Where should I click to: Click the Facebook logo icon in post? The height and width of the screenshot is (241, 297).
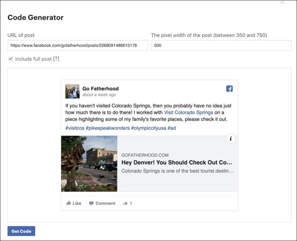pyautogui.click(x=229, y=89)
